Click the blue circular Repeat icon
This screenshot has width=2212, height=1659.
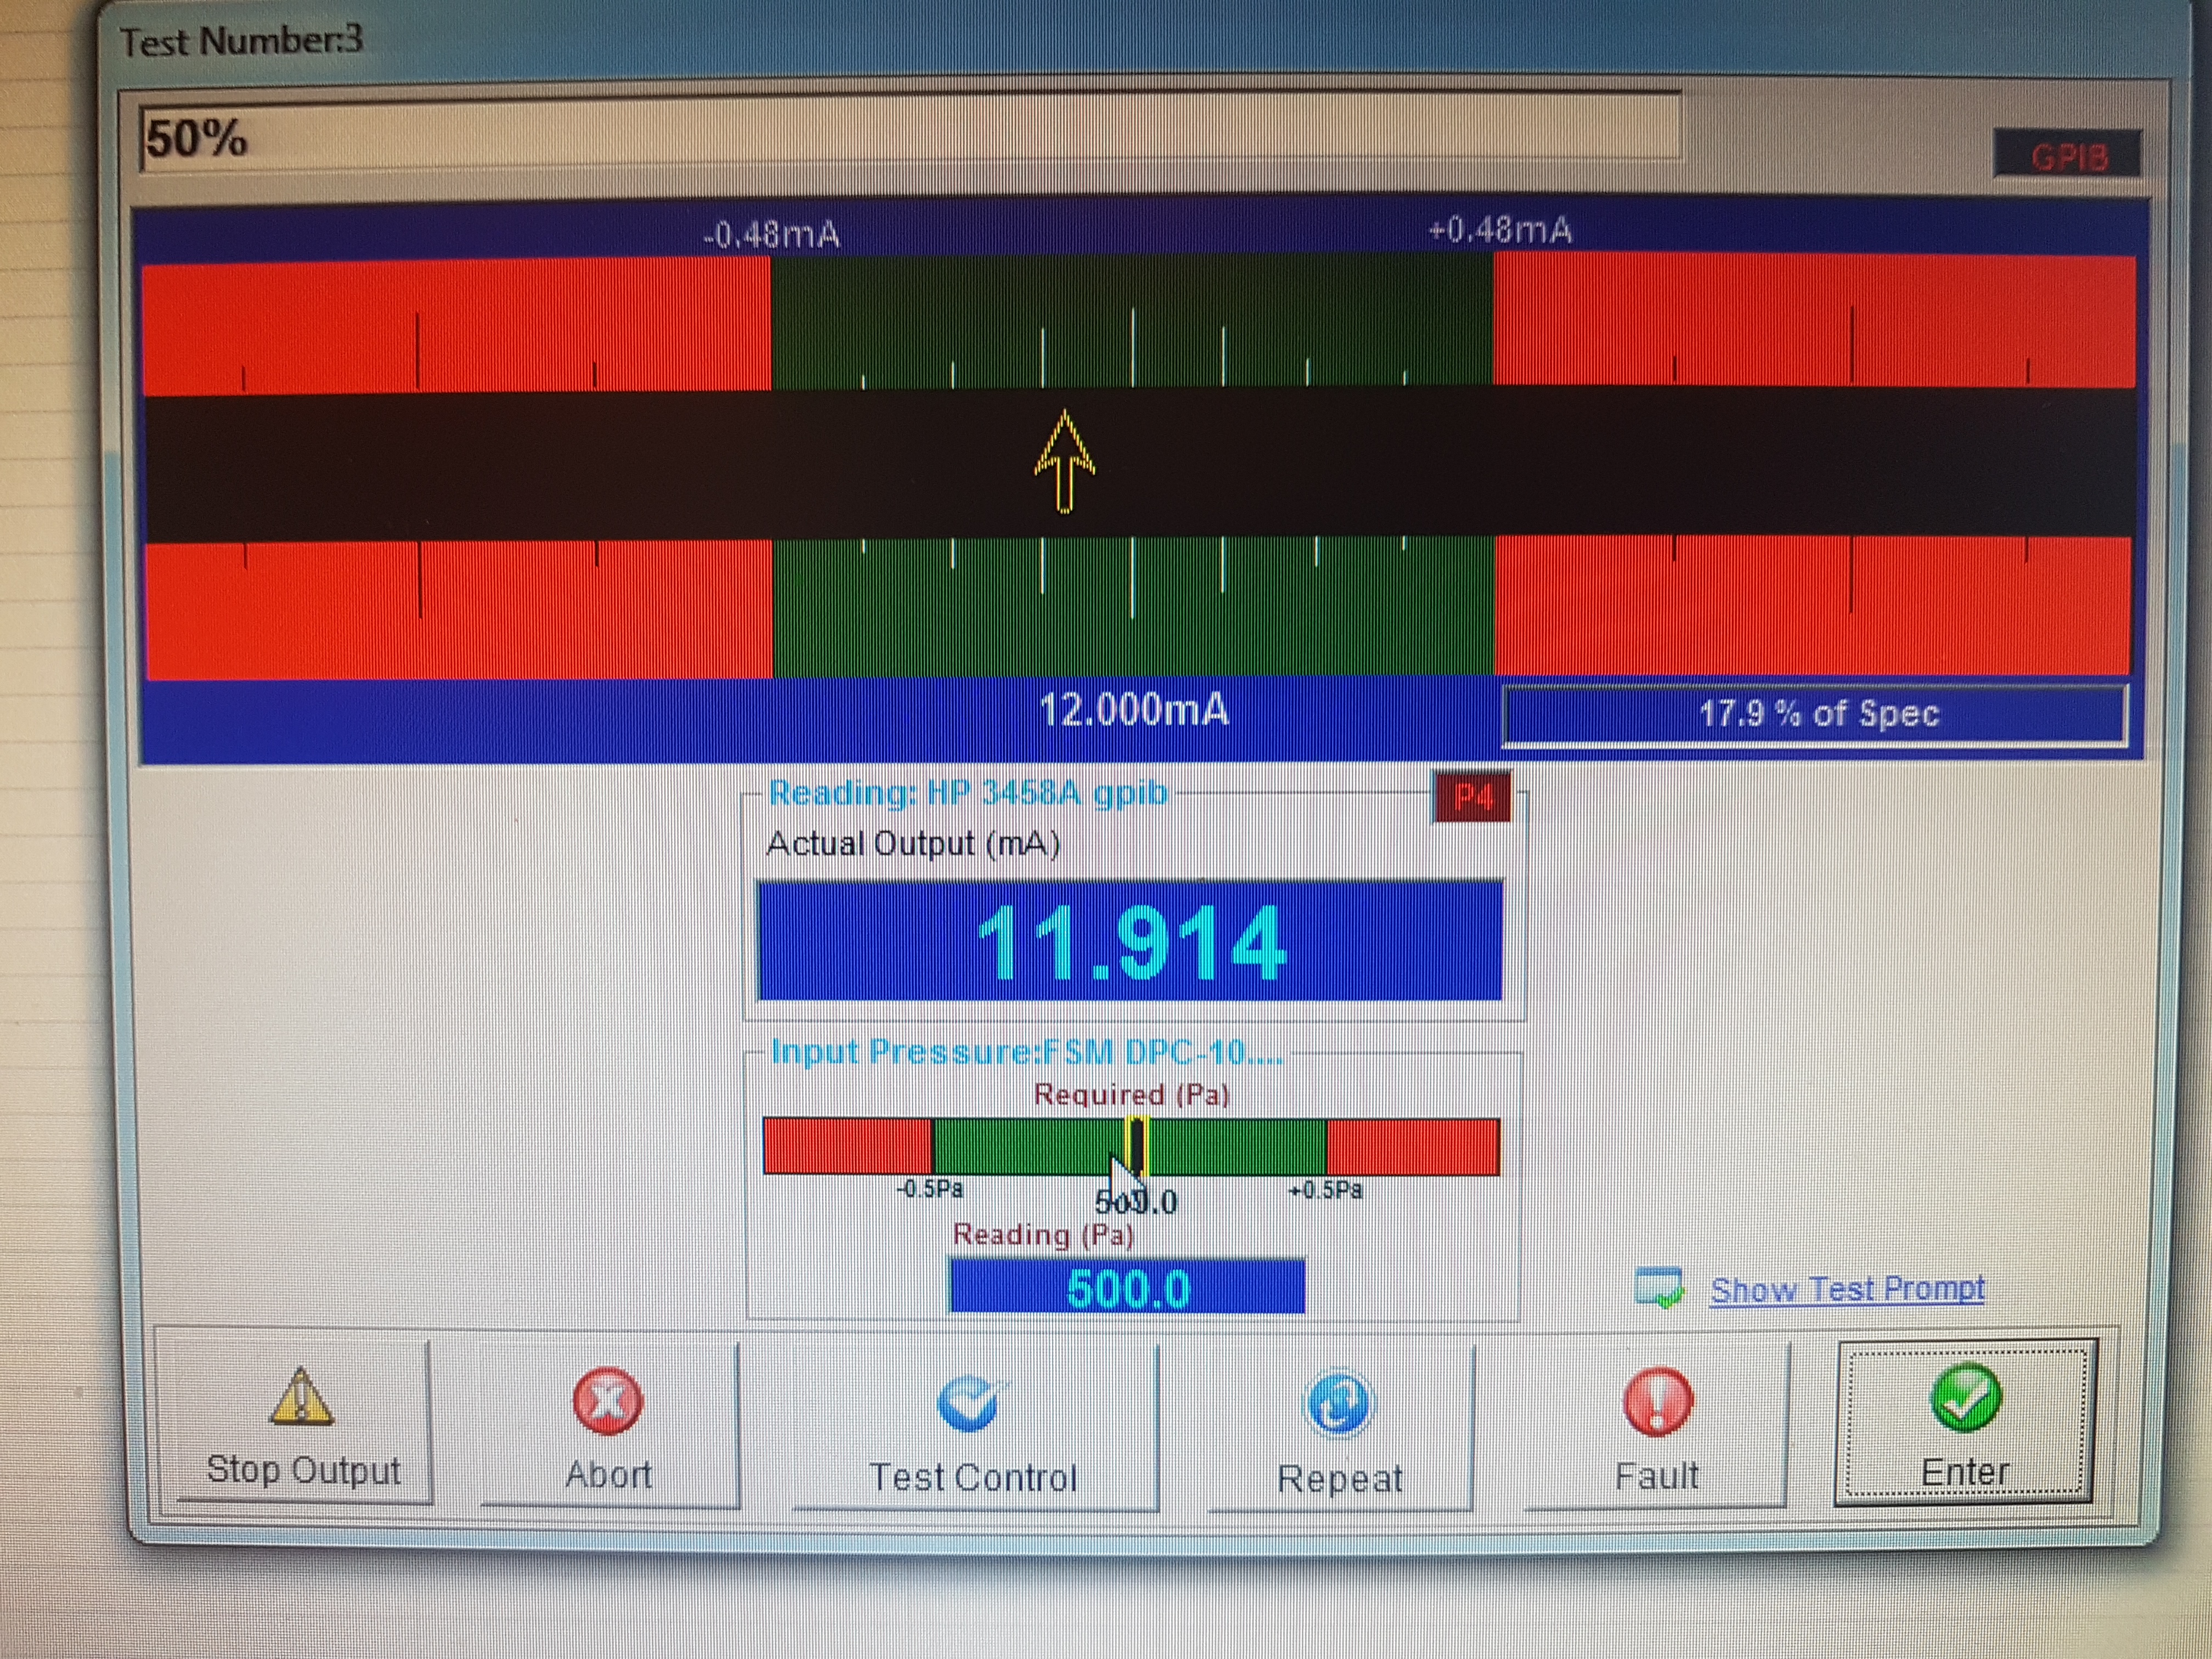point(1339,1403)
